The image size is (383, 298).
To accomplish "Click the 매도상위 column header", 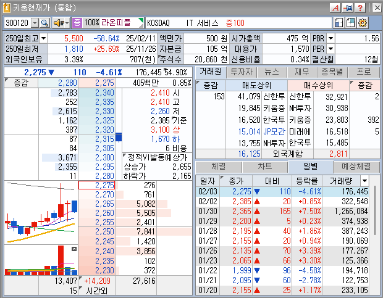I will [256, 85].
